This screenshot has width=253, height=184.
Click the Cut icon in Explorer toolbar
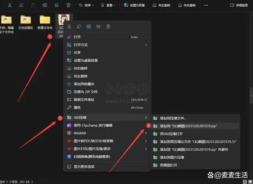click(9, 5)
